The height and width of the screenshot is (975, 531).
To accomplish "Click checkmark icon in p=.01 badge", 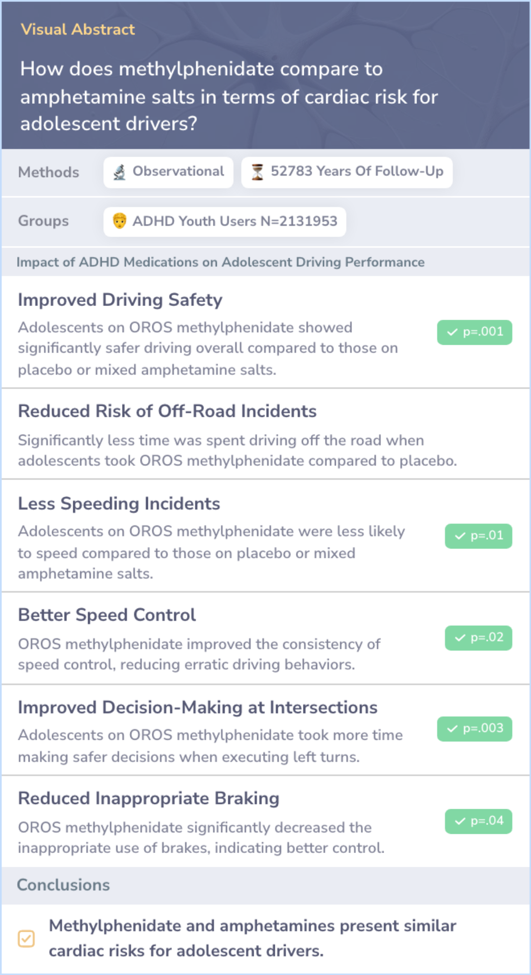I will [460, 536].
